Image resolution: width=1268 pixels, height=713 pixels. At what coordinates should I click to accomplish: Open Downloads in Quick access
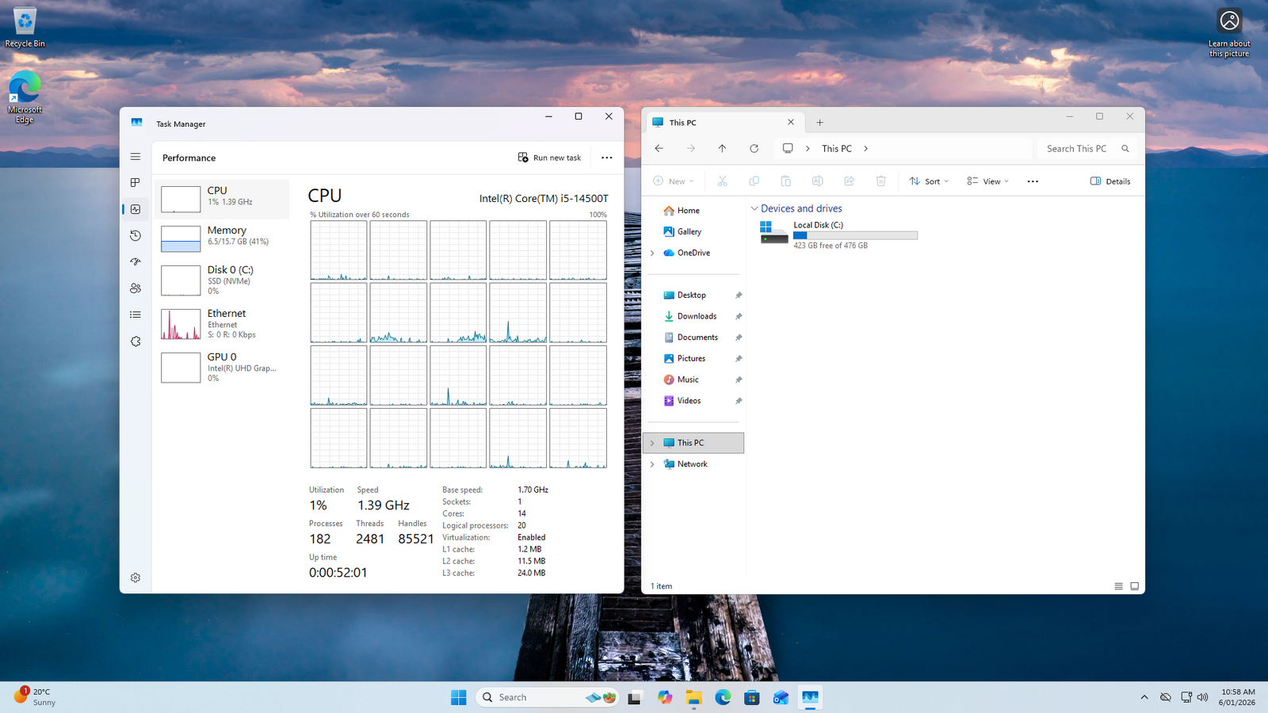pyautogui.click(x=697, y=316)
